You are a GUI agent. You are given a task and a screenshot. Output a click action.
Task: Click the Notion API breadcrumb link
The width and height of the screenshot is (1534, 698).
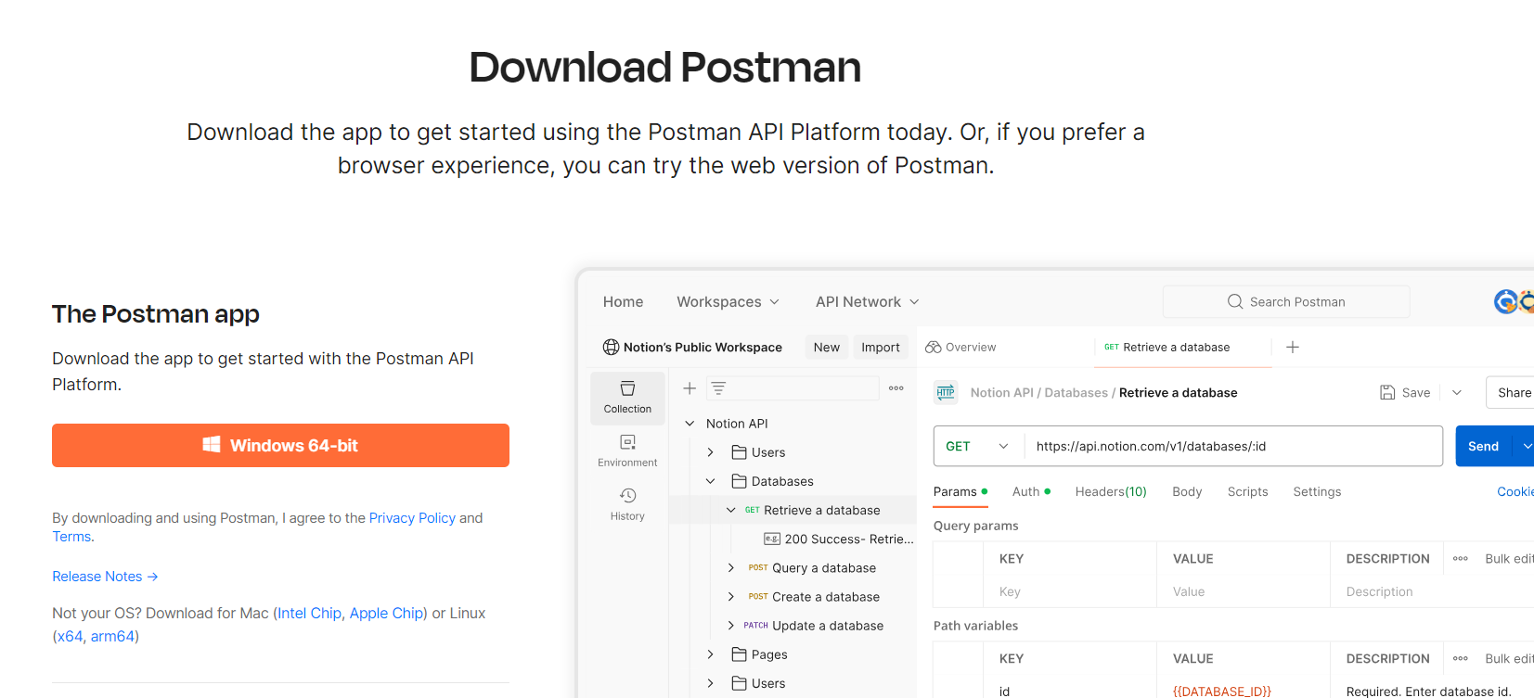click(1001, 393)
